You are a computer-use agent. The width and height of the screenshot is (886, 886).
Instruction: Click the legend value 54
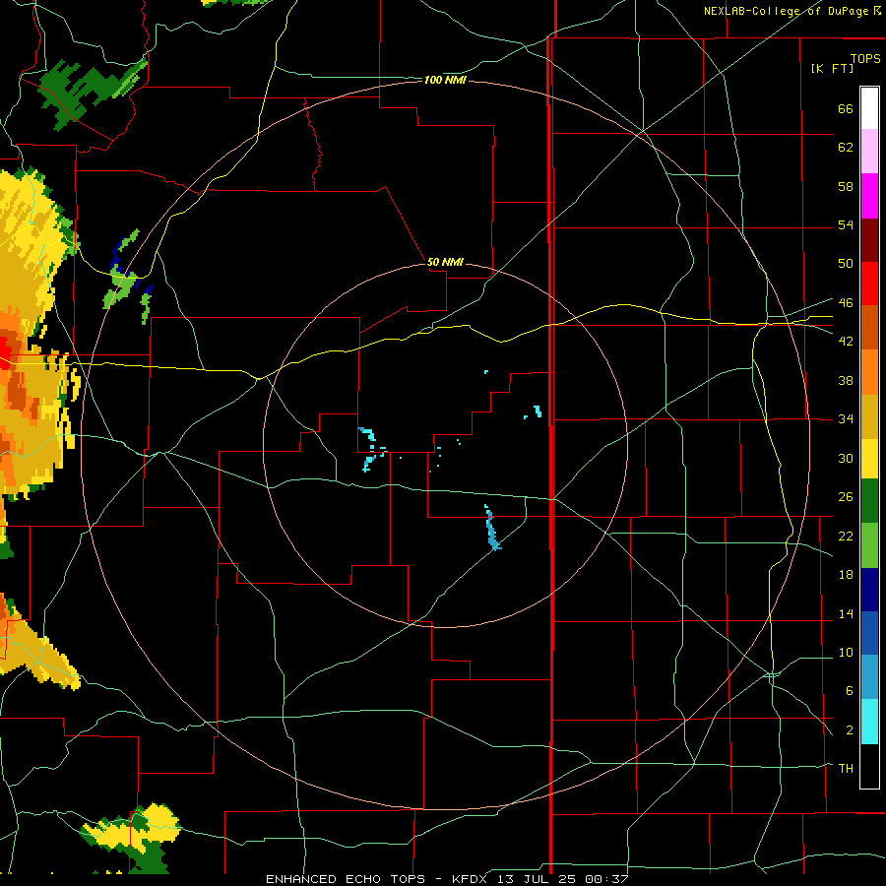click(846, 224)
